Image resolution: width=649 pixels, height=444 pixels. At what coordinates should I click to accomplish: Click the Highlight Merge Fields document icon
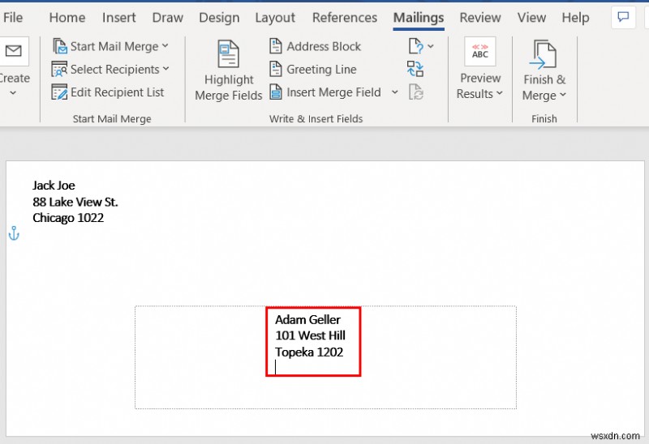(229, 53)
